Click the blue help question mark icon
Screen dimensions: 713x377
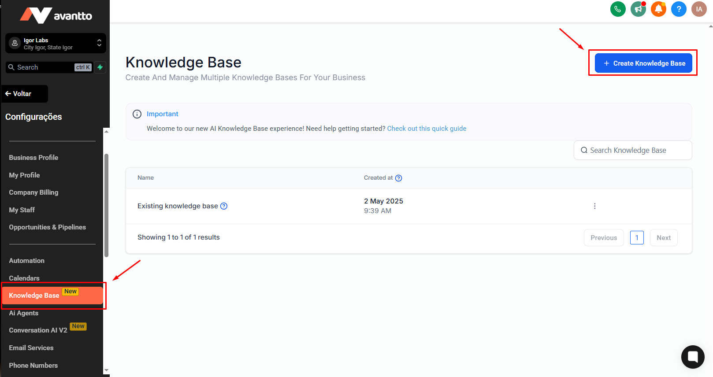click(x=679, y=9)
